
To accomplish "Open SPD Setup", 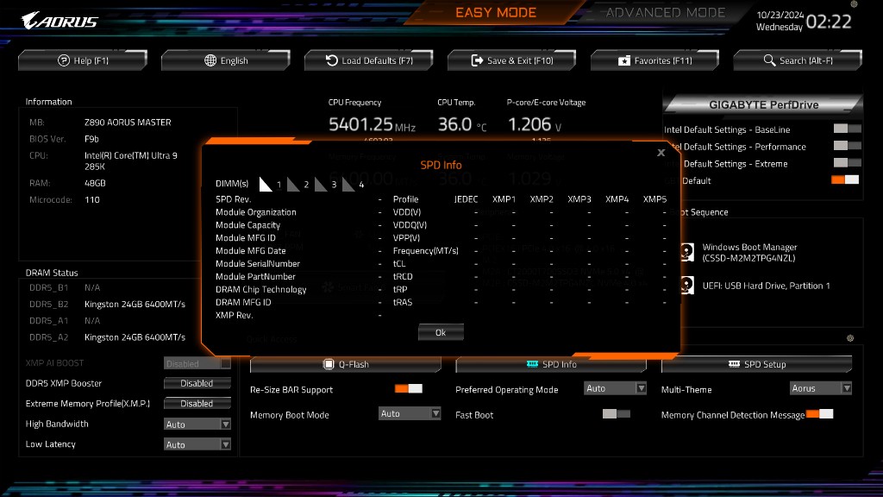I will 756,364.
